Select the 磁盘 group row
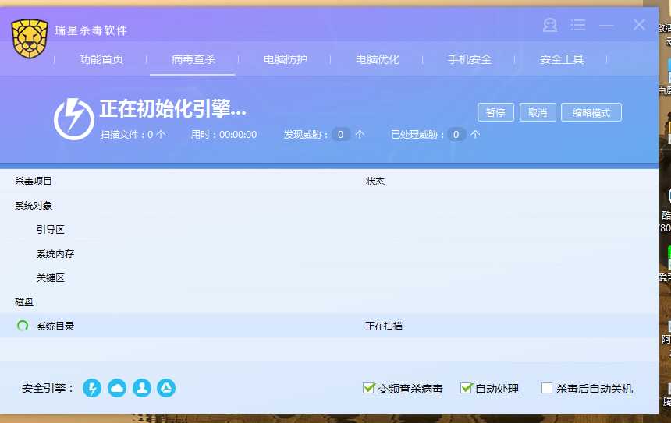 329,302
